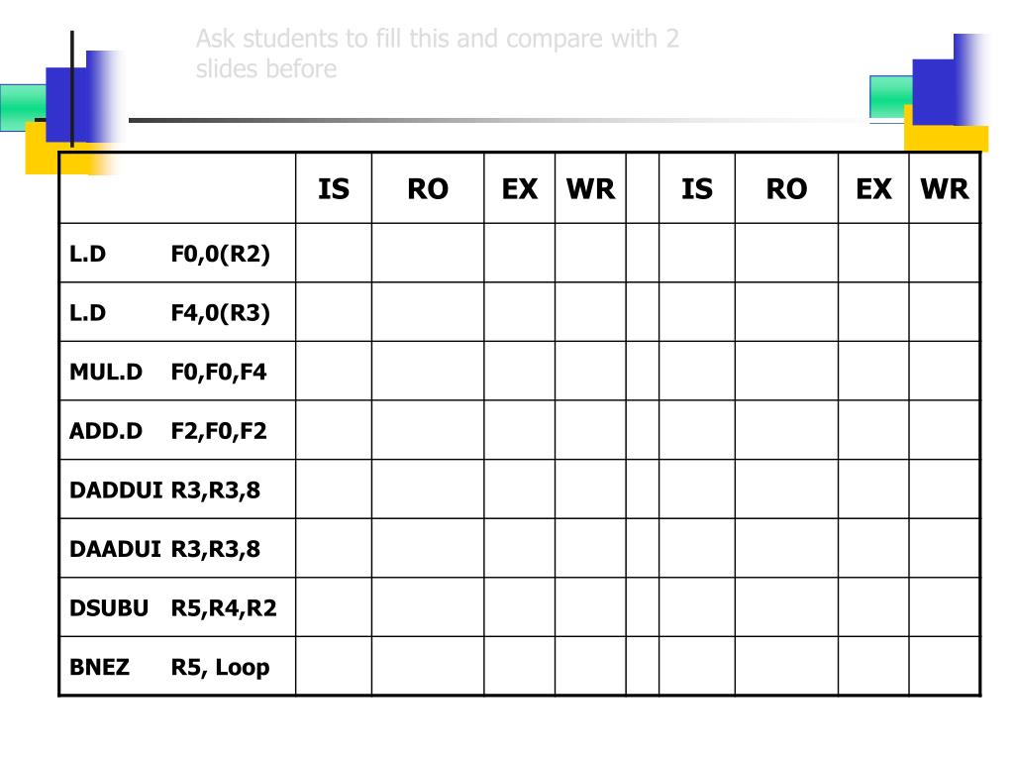Click the slide title placeholder text
The image size is (1014, 761).
click(x=437, y=54)
